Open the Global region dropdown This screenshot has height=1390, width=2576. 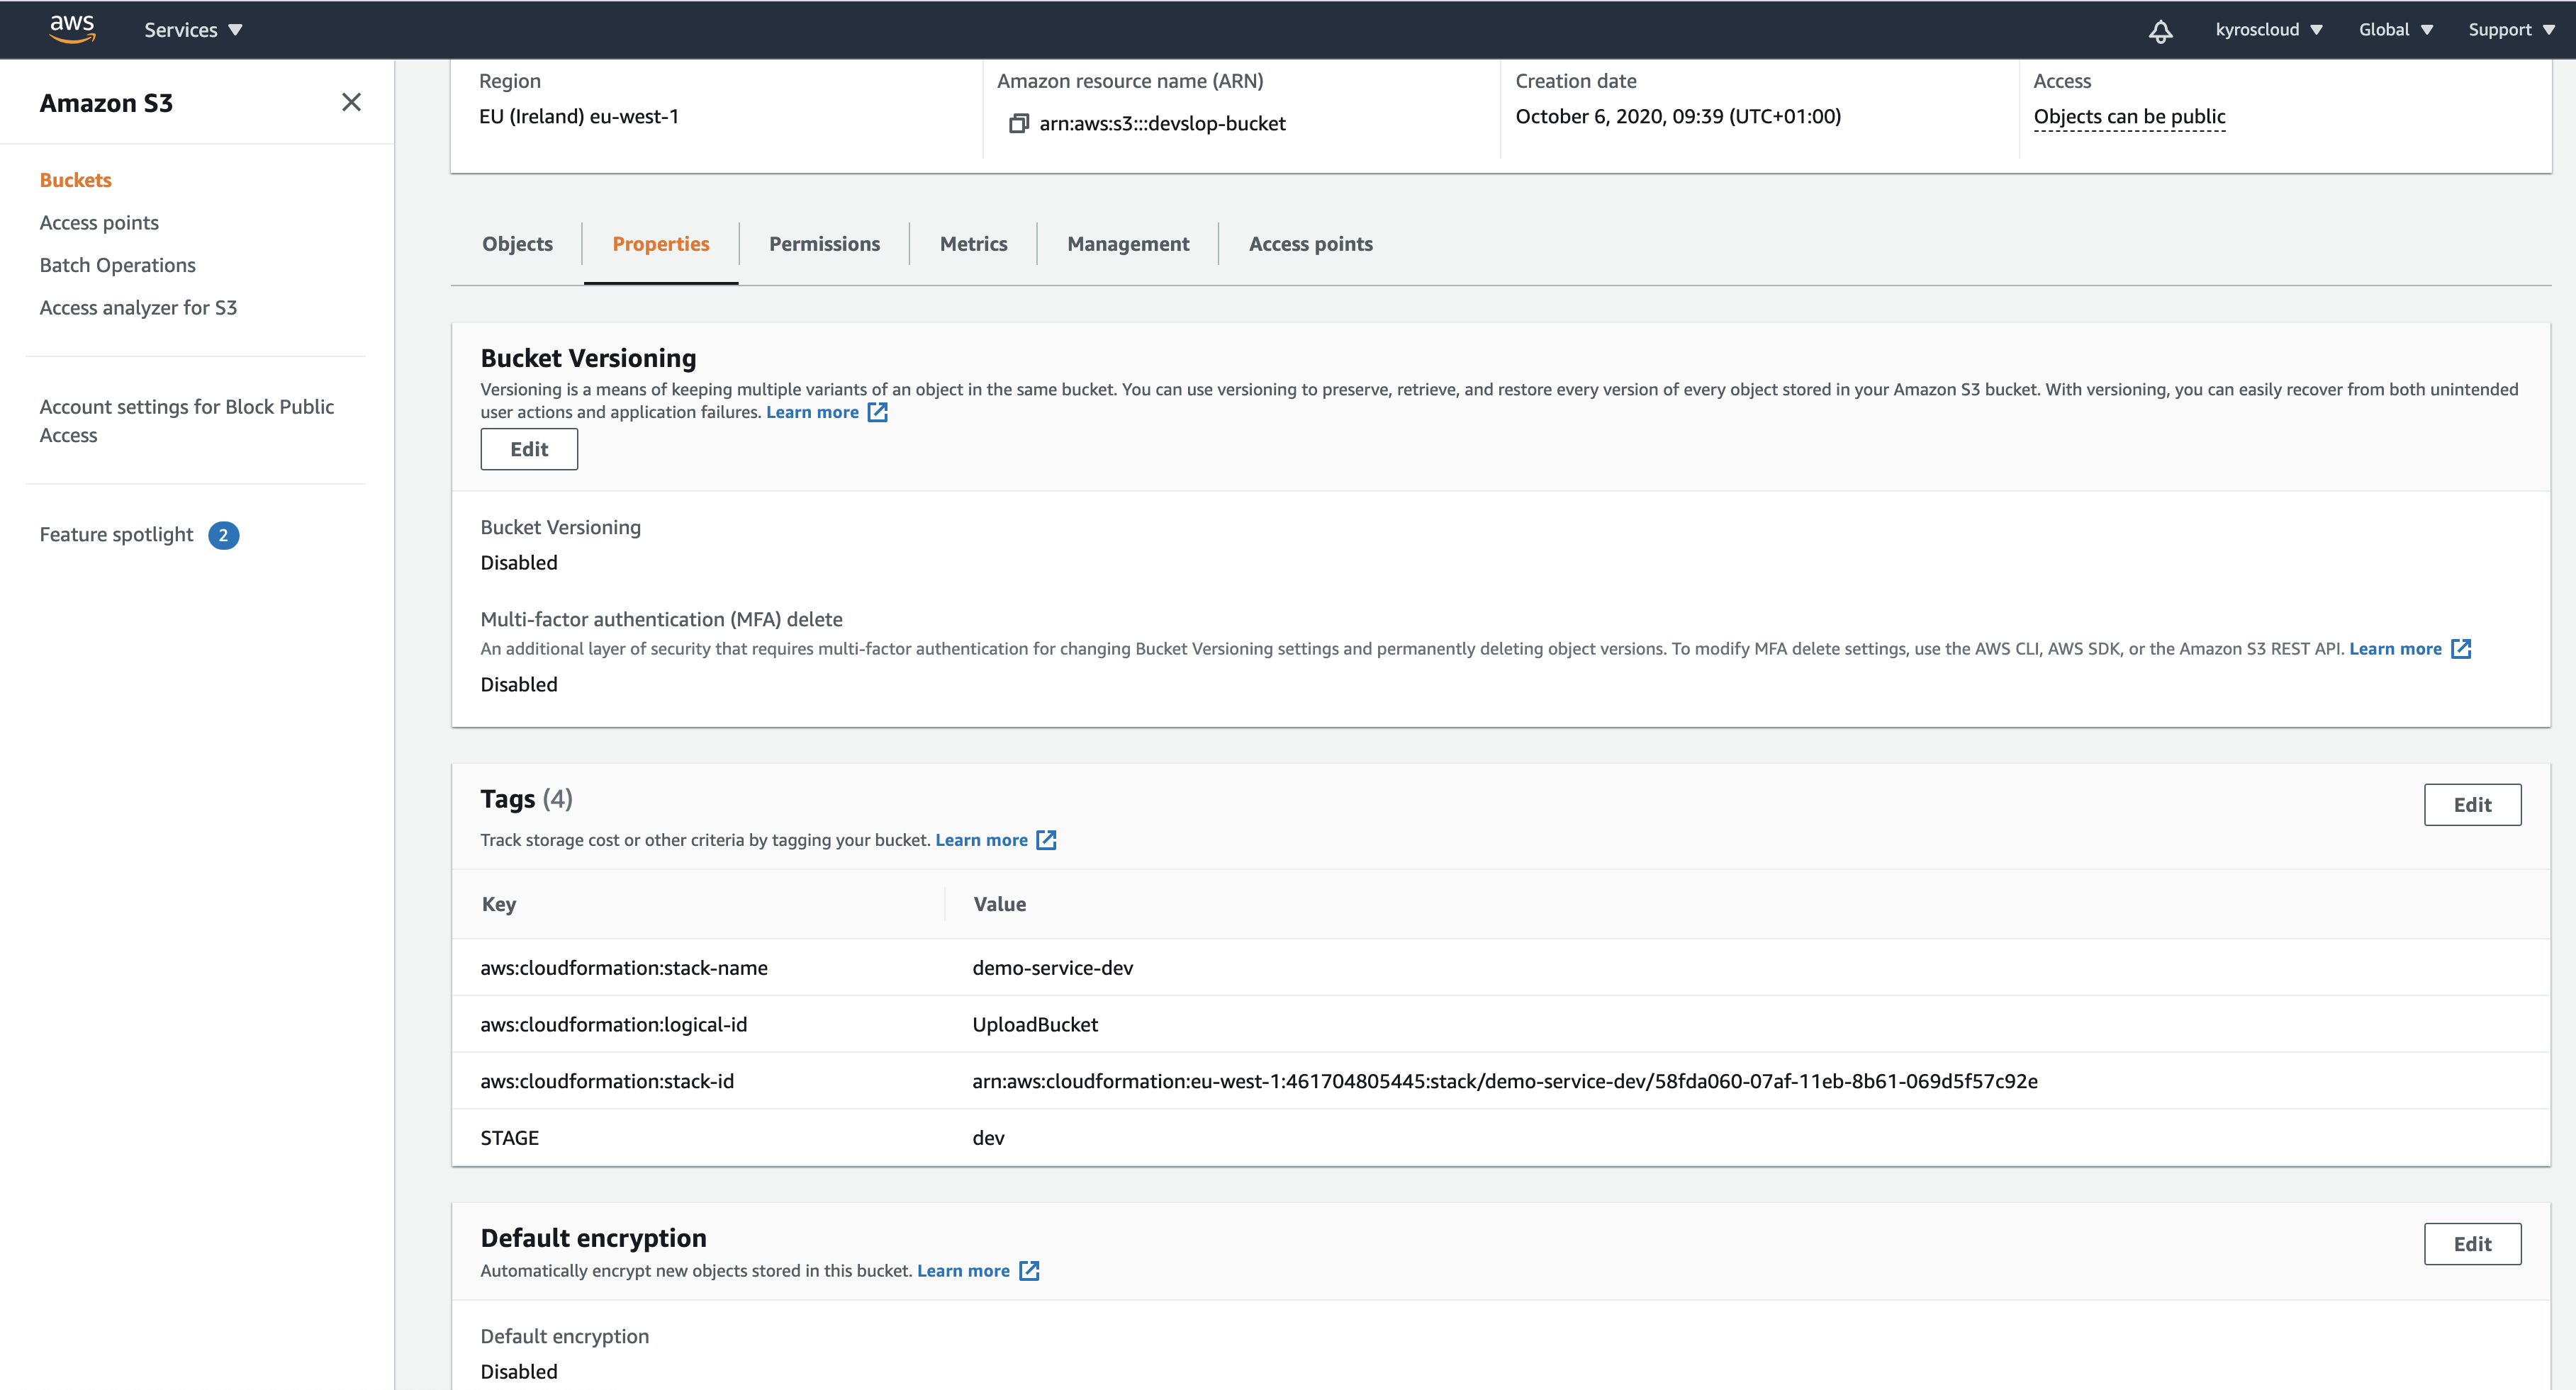(2395, 30)
